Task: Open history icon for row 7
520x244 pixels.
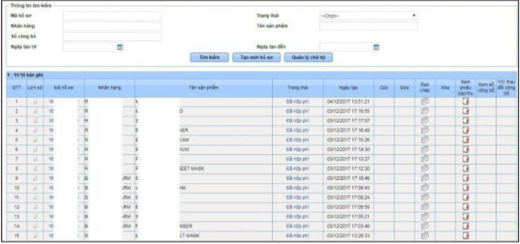Action: (35, 159)
